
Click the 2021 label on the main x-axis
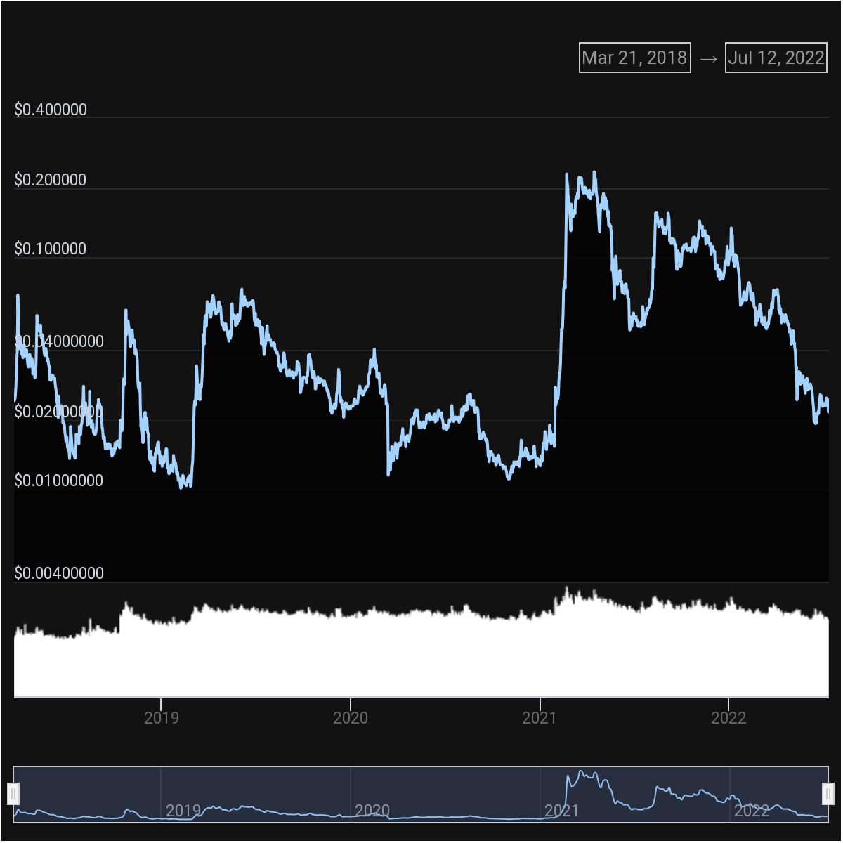[x=540, y=718]
